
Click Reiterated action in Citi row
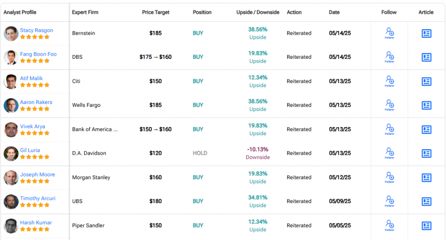299,81
